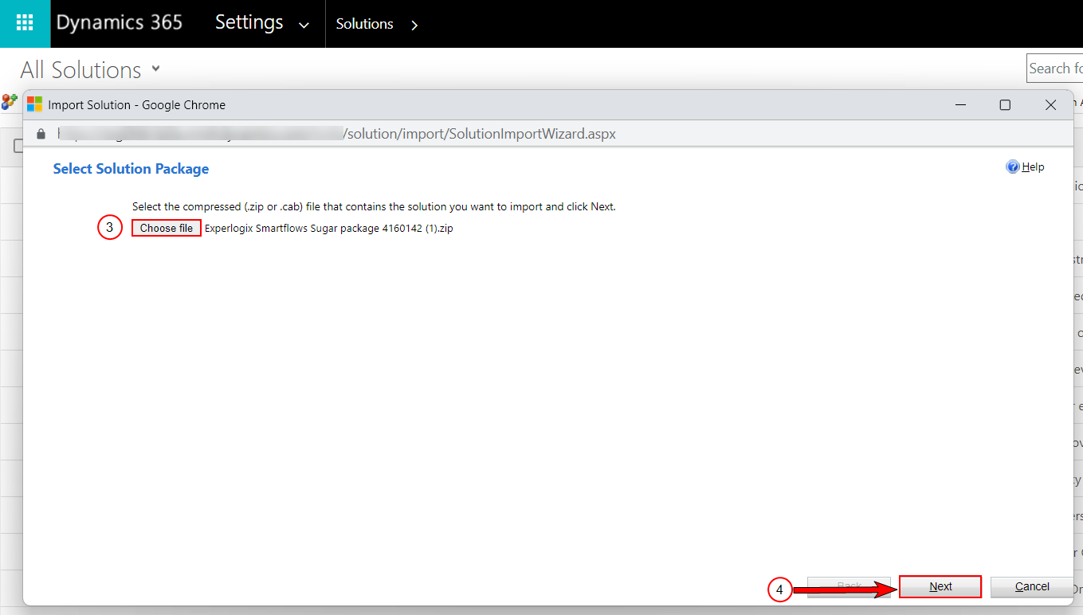Click the search field in All Solutions
1083x615 pixels.
click(x=1054, y=69)
